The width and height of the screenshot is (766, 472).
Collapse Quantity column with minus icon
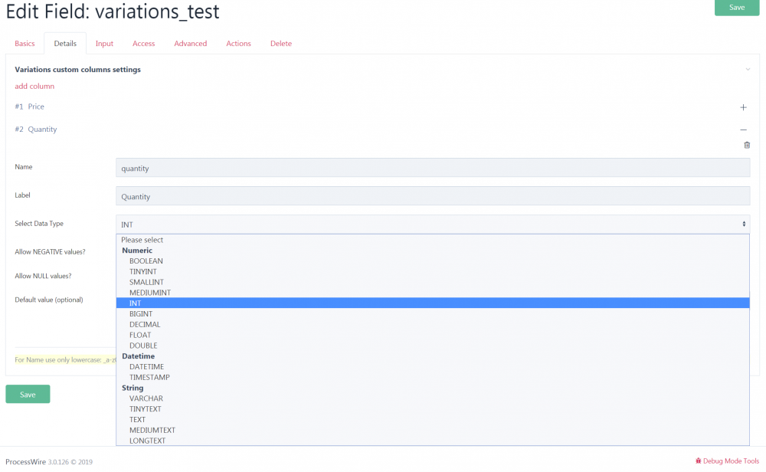pyautogui.click(x=743, y=130)
